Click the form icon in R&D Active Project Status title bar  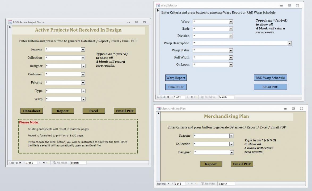10,22
